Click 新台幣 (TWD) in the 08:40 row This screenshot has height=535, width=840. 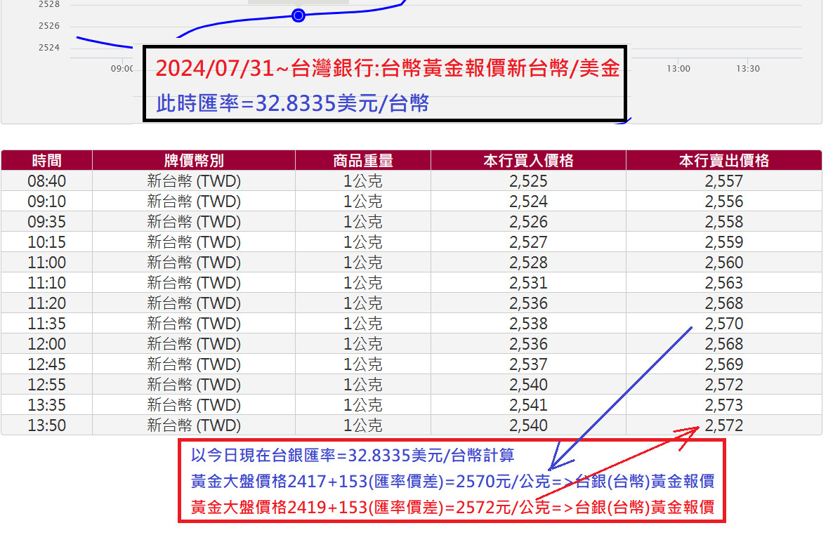(x=194, y=181)
